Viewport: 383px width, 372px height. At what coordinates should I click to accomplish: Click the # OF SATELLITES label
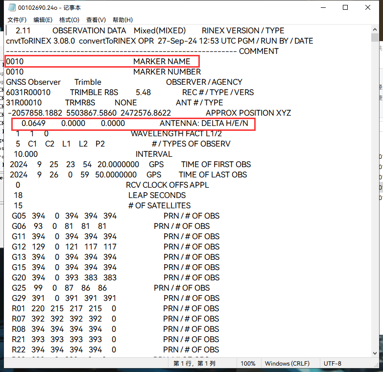tap(159, 205)
